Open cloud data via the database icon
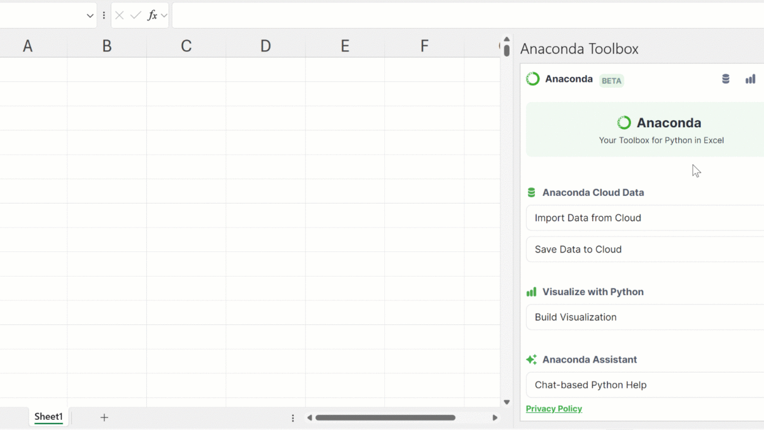This screenshot has width=764, height=430. [726, 79]
